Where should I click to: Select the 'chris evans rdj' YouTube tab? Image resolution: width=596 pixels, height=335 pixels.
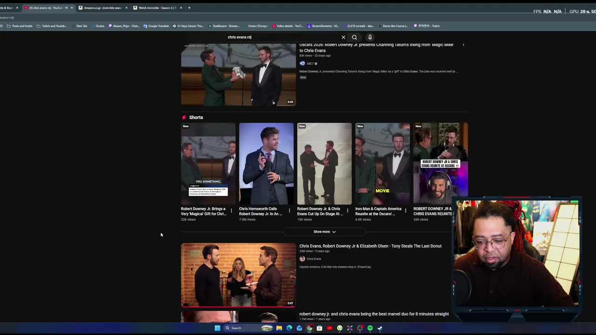(48, 8)
